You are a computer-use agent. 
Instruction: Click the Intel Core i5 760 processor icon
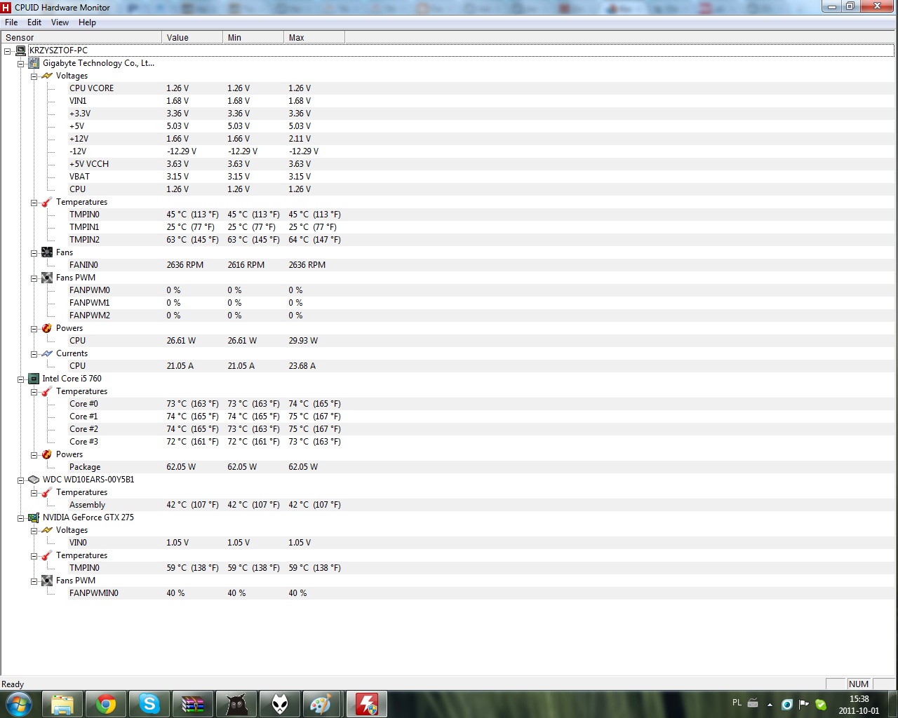pos(33,379)
